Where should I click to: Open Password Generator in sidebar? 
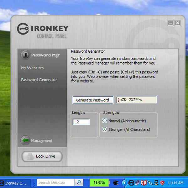point(39,80)
